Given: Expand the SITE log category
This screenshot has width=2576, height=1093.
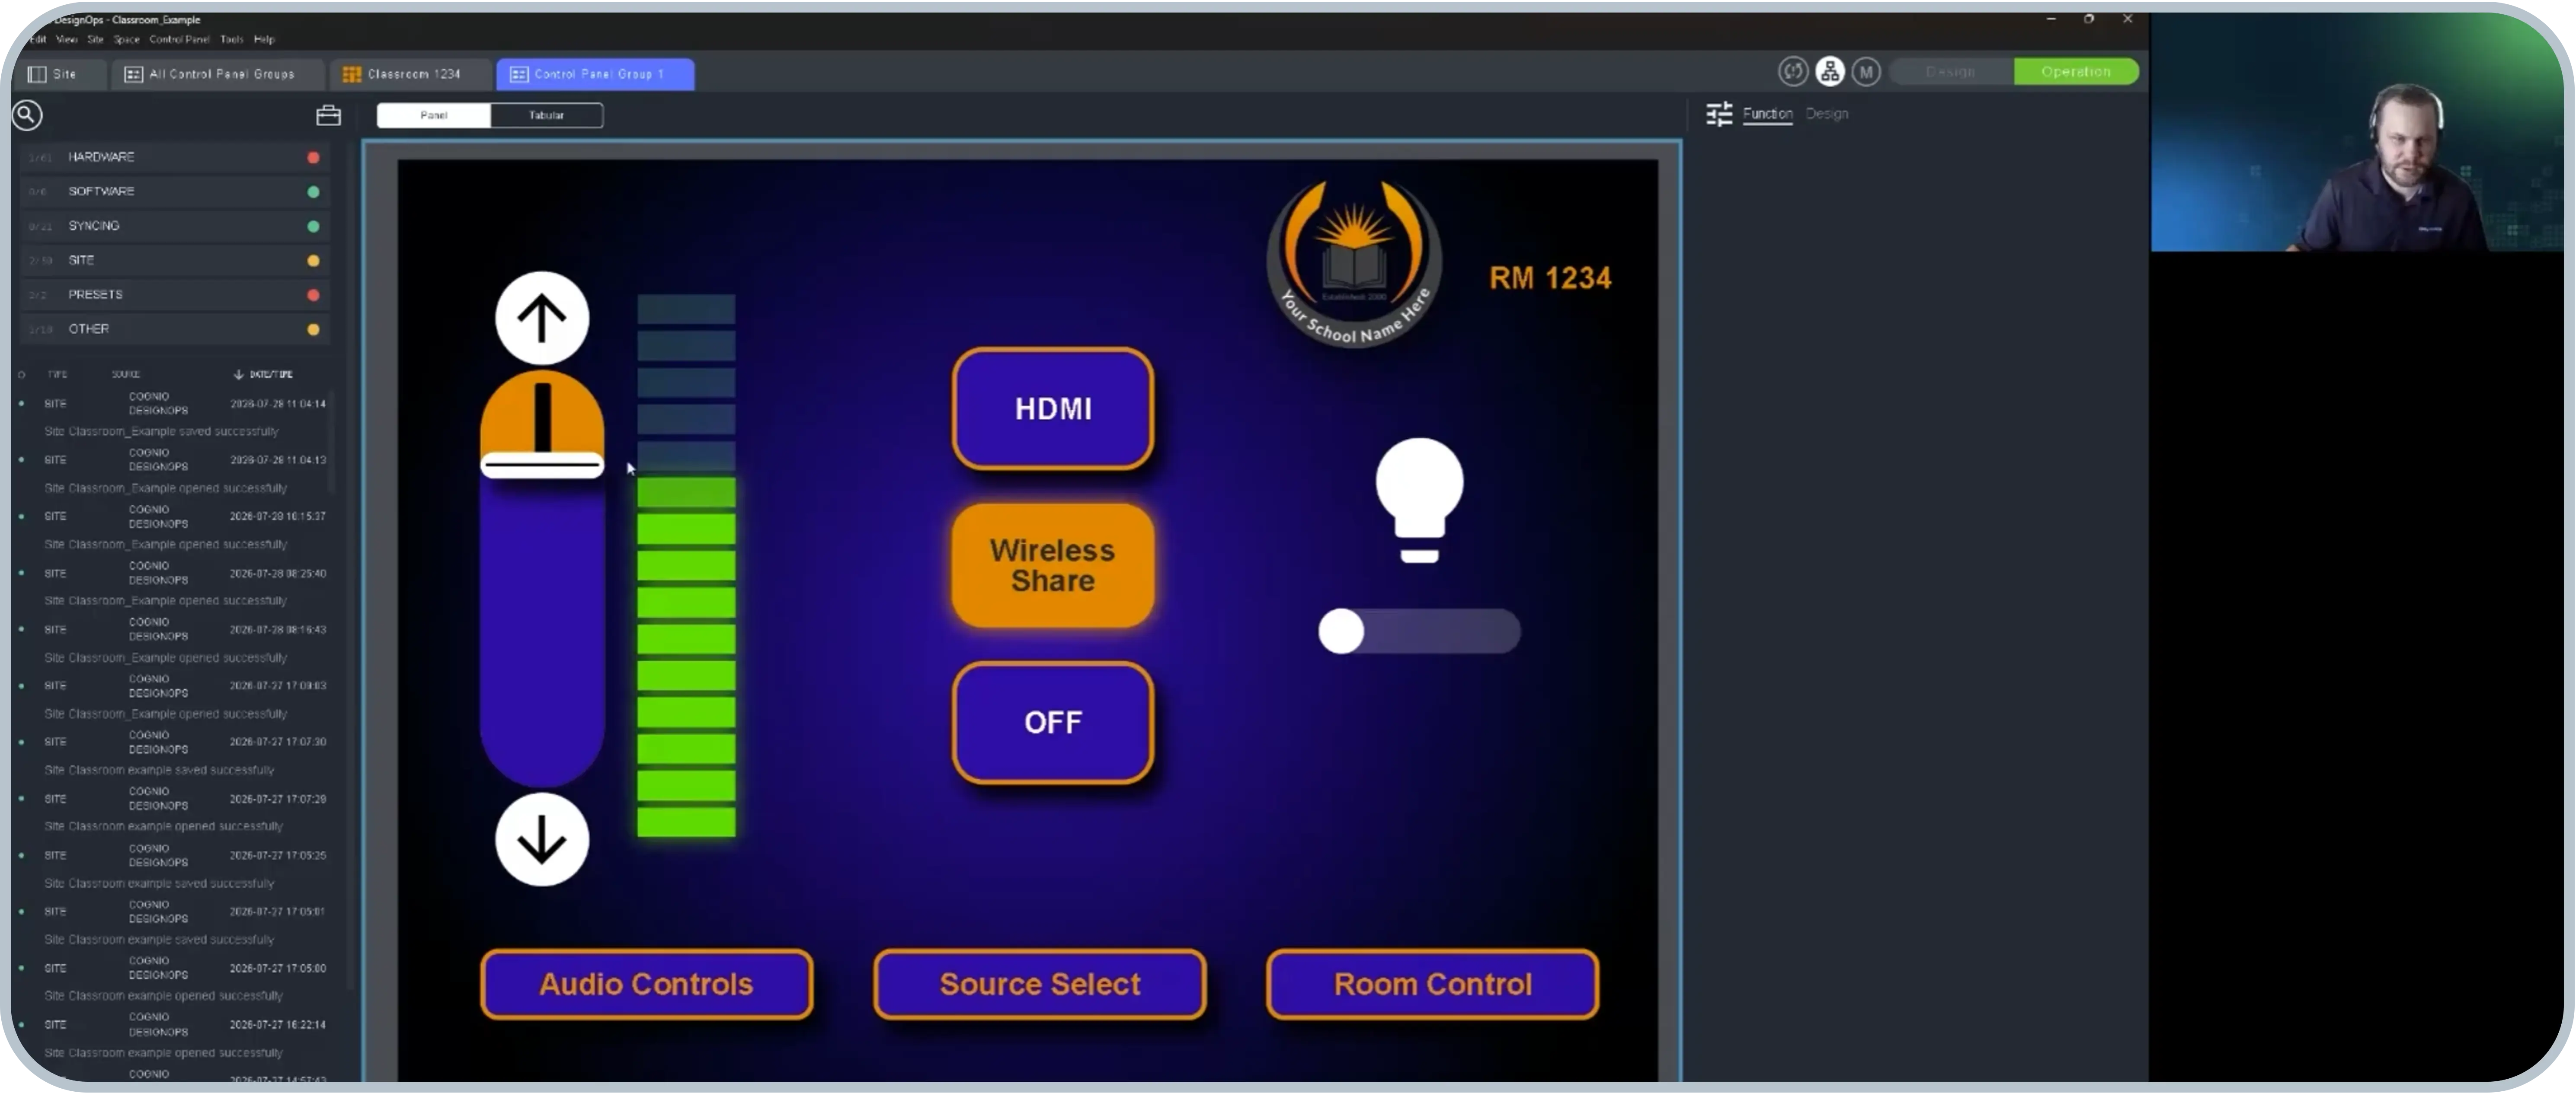Looking at the screenshot, I should (x=175, y=261).
